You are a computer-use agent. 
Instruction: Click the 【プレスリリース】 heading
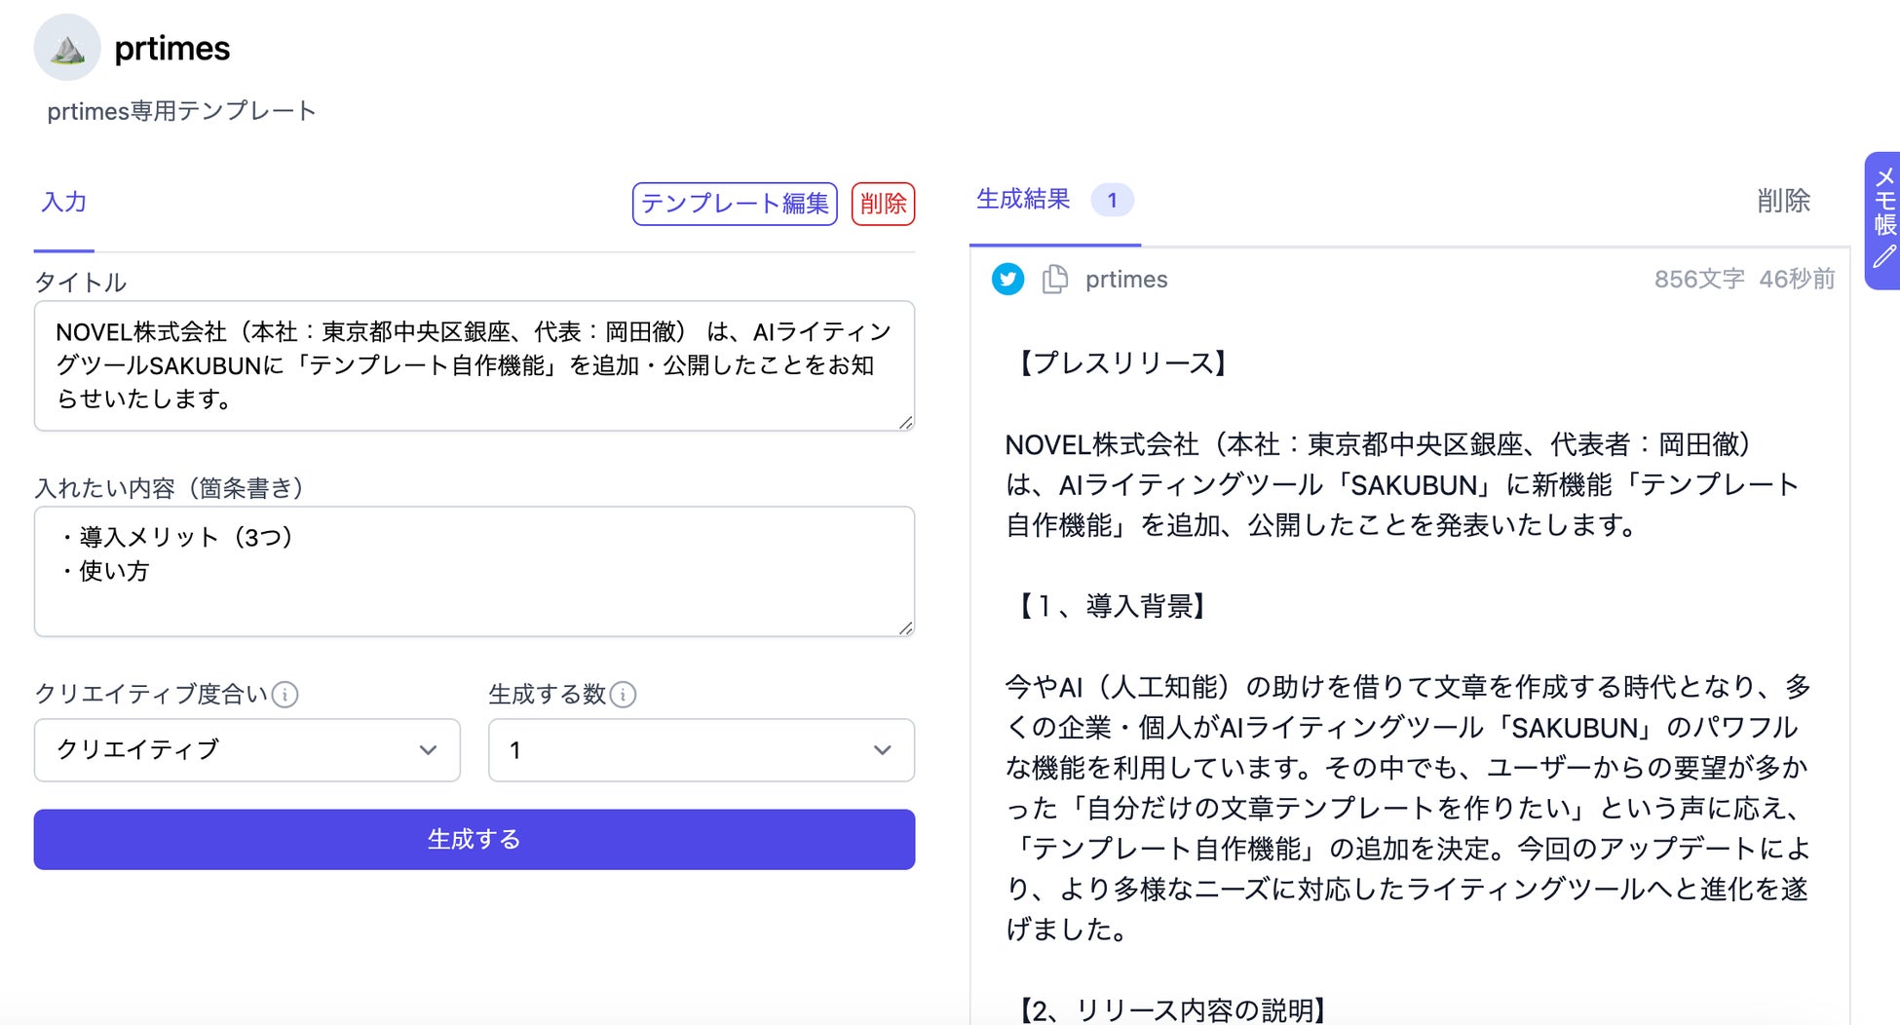pyautogui.click(x=1121, y=363)
